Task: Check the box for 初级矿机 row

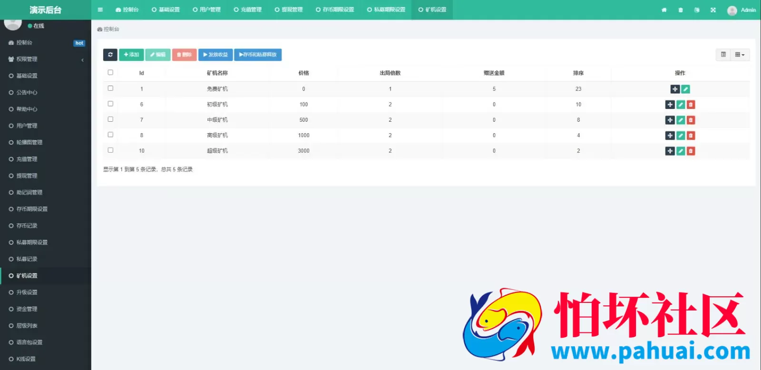Action: (x=110, y=104)
